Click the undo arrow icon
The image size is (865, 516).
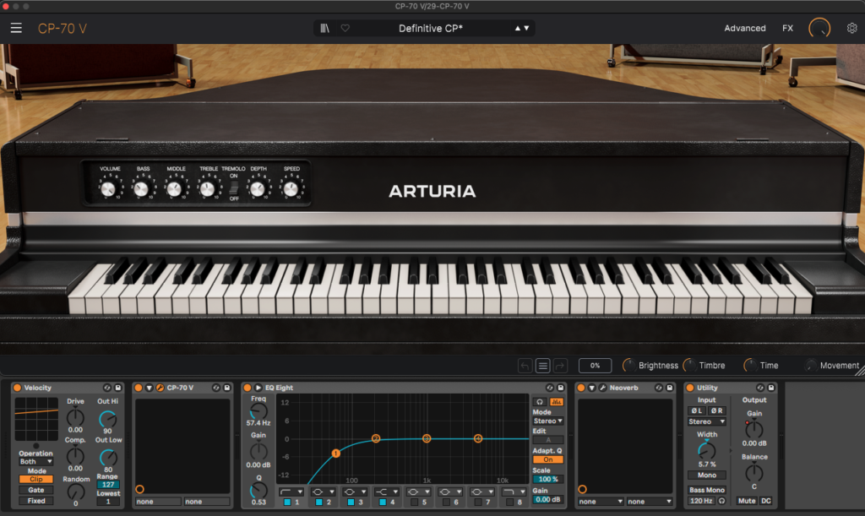coord(525,366)
